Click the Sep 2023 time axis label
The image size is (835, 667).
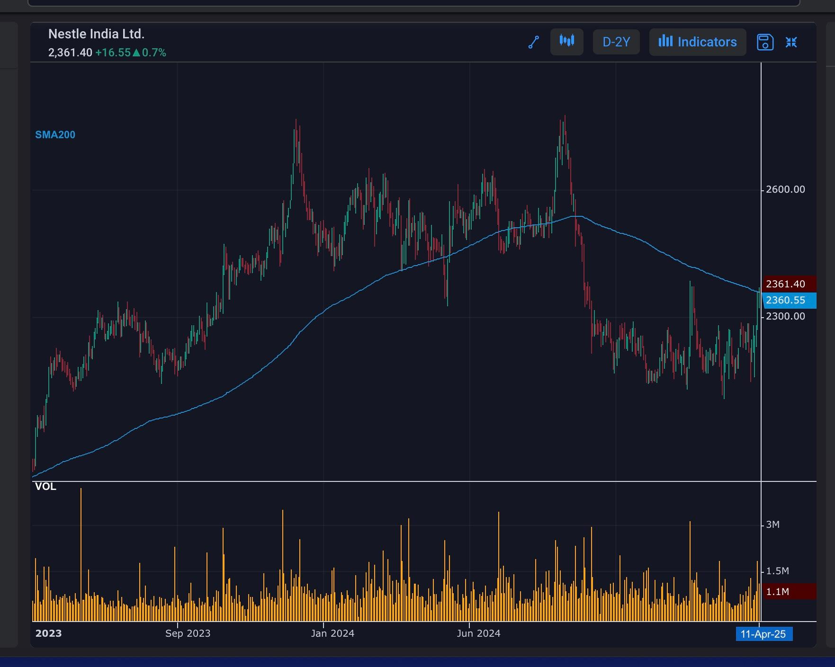pyautogui.click(x=188, y=633)
